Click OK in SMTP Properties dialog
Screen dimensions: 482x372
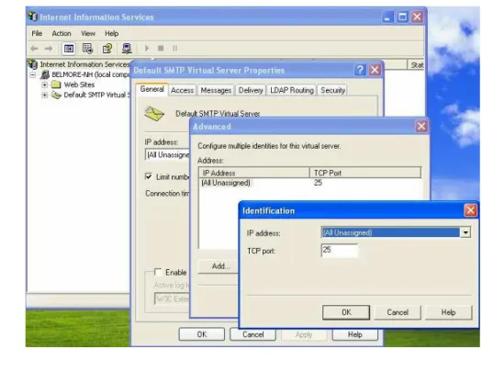click(202, 334)
